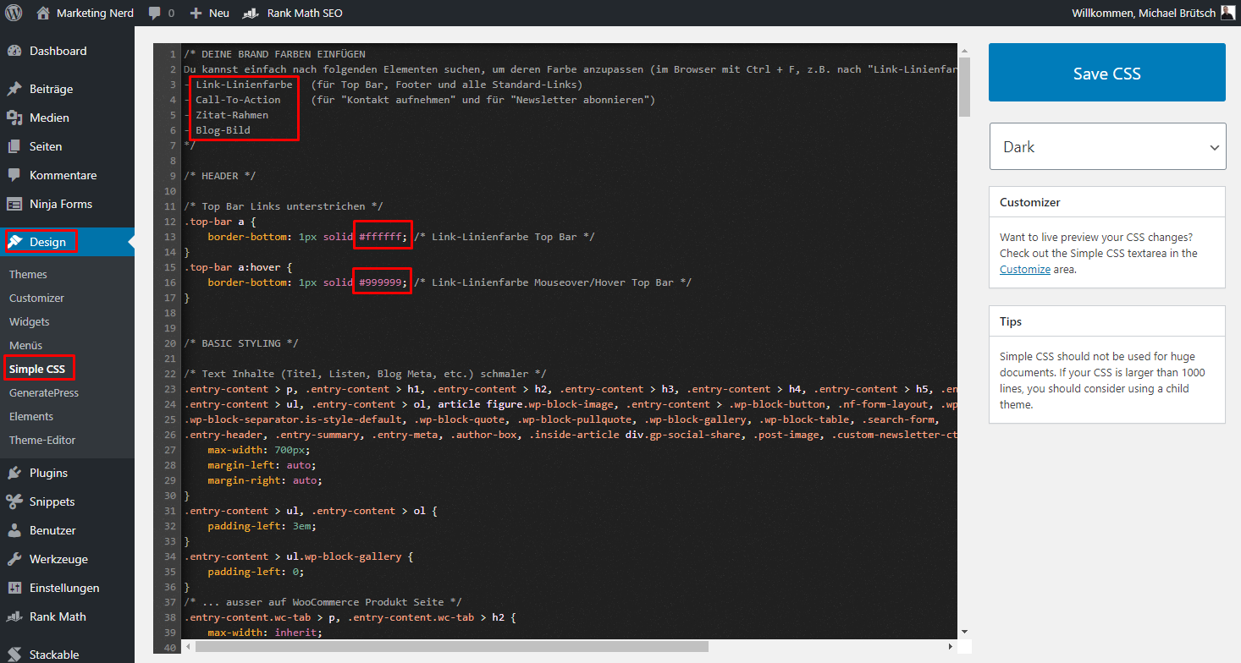Viewport: 1241px width, 663px height.
Task: Click the Plugins plug icon
Action: pyautogui.click(x=14, y=473)
